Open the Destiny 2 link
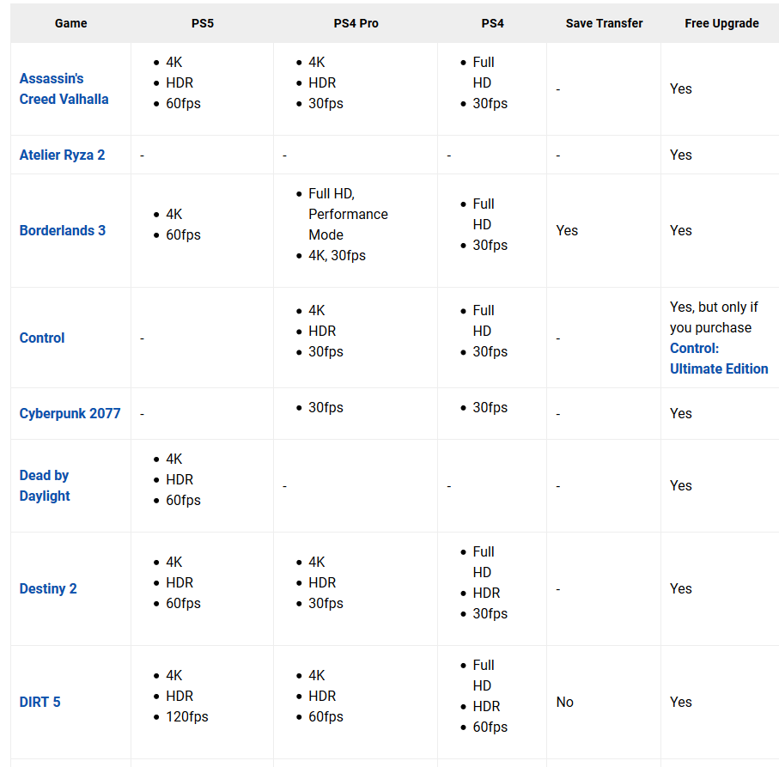Screen dimensions: 779x767 pos(48,588)
